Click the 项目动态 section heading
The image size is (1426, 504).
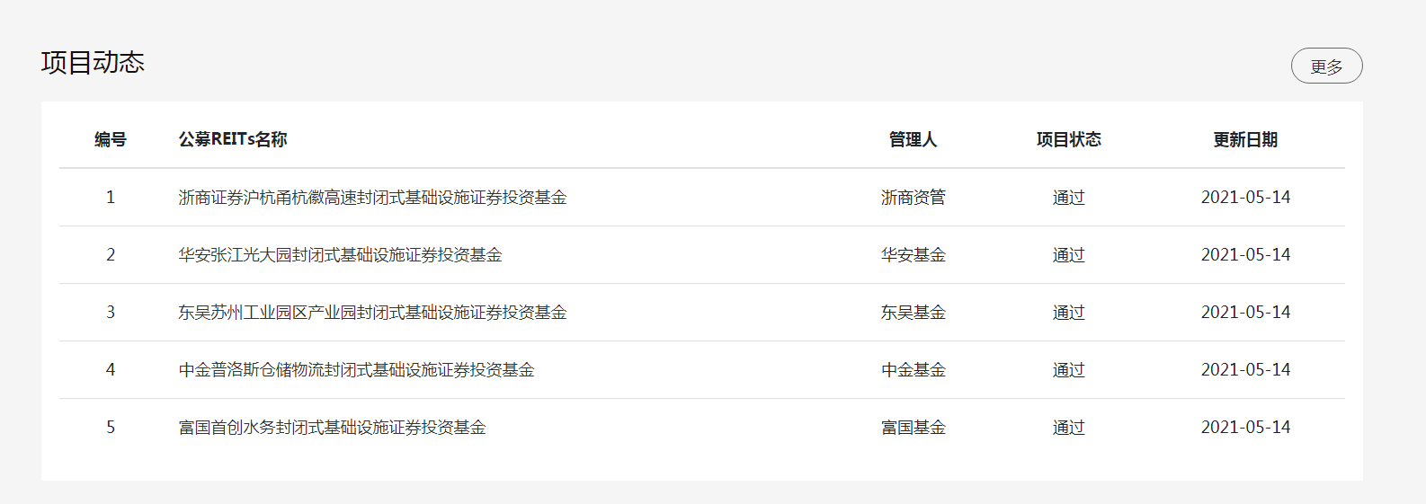[93, 63]
